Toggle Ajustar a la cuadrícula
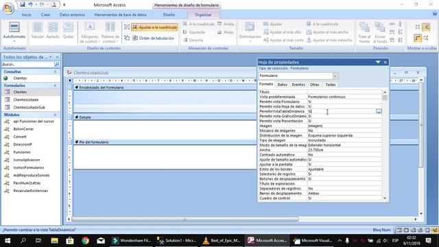The image size is (439, 247). 154,27
